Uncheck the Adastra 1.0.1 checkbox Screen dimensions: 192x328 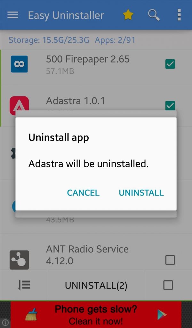[170, 106]
